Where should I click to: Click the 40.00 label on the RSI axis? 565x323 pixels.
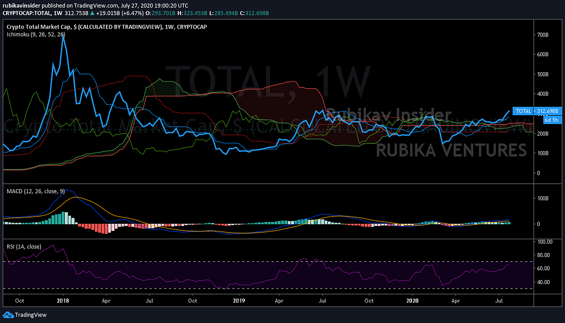pyautogui.click(x=543, y=282)
